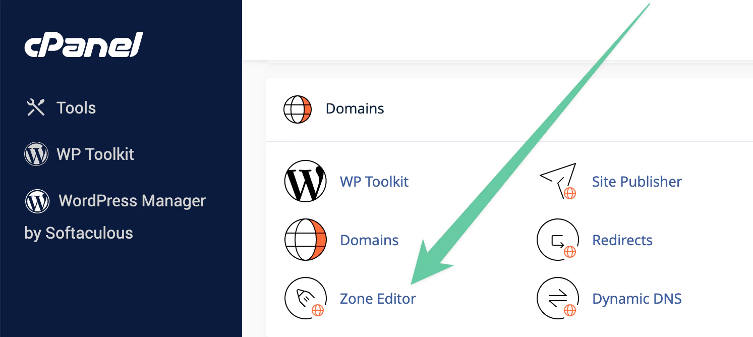Screen dimensions: 753x337
Task: Click the WP Toolkit WordPress logo icon
Action: coord(305,181)
